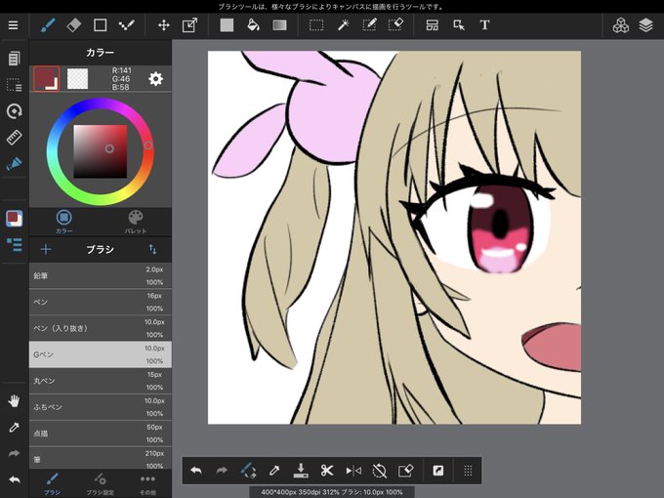
Task: Toggle the fullscreen arrow icon
Action: [437, 471]
